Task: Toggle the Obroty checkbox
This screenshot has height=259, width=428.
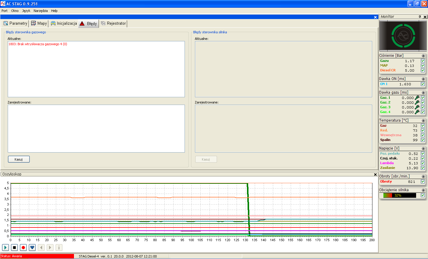Action: pos(423,181)
